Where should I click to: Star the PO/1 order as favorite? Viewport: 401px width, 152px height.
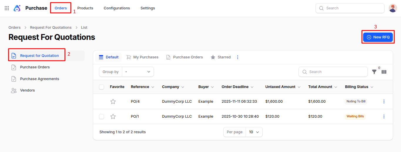(113, 116)
